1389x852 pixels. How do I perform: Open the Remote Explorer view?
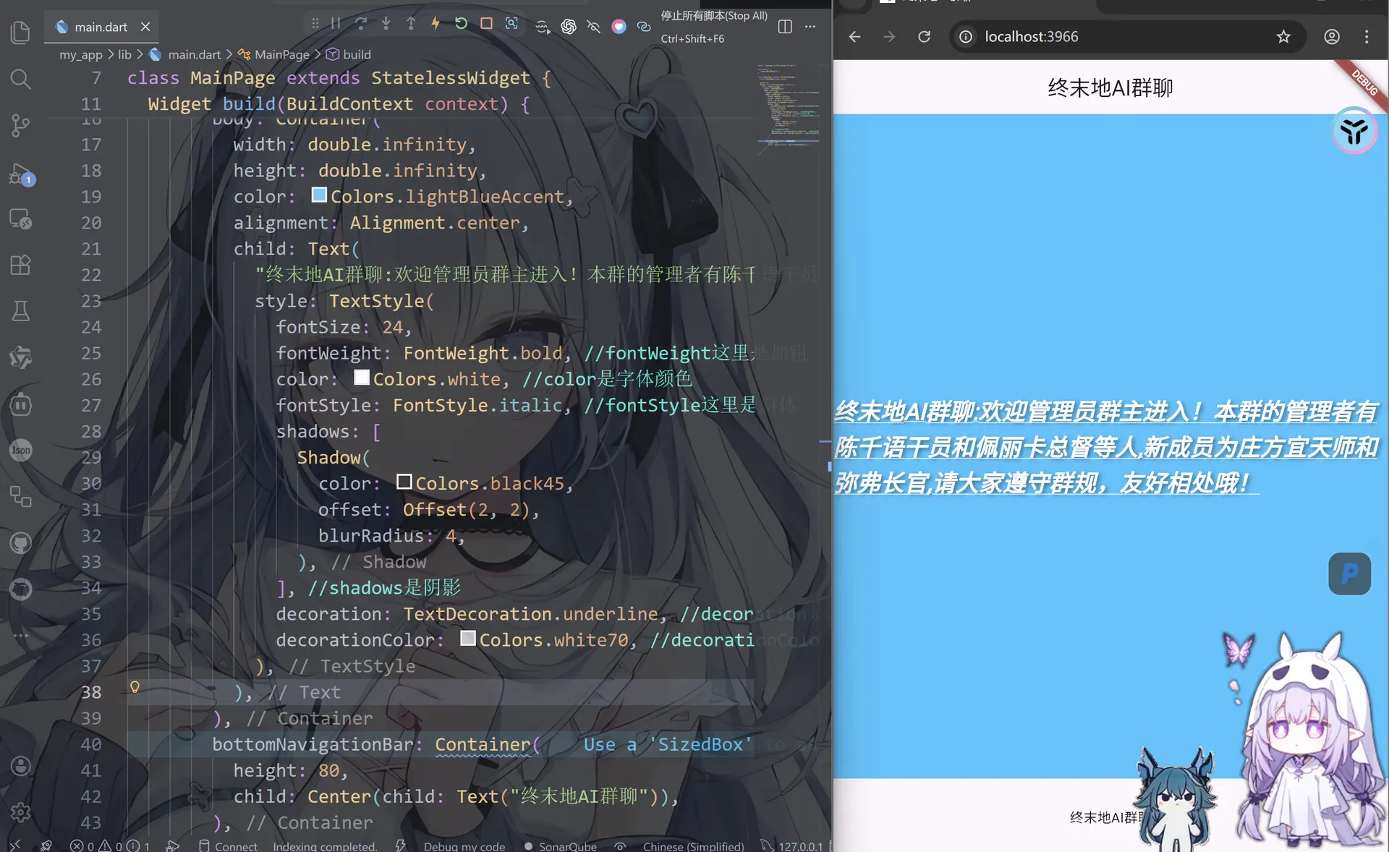(20, 218)
